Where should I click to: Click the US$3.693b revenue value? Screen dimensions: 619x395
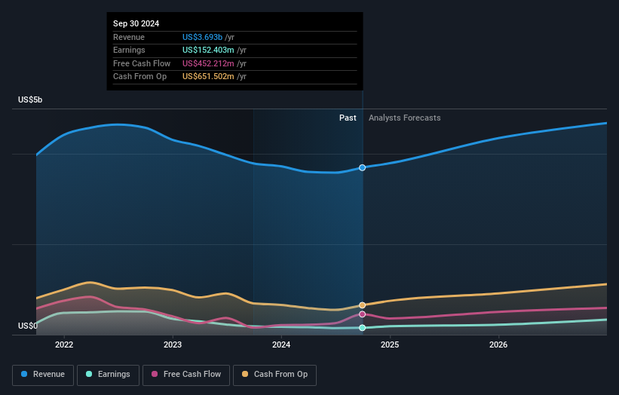[202, 37]
